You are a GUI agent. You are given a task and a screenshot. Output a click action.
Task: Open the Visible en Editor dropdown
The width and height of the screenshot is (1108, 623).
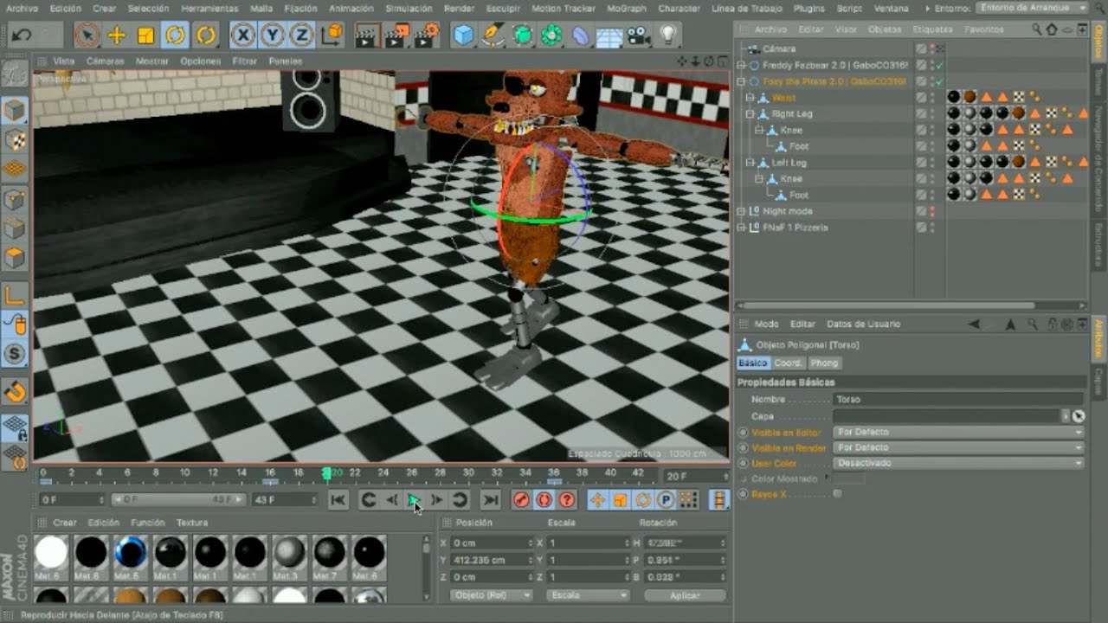[x=958, y=432]
